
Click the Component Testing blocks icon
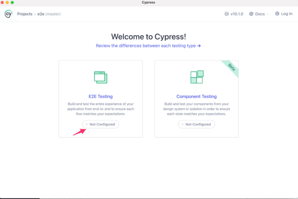[x=197, y=77]
